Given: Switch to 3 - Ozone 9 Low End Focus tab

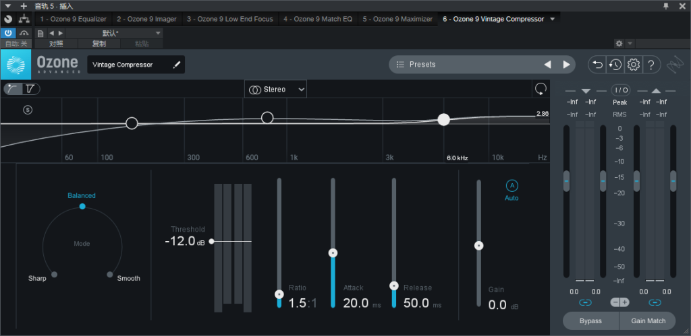Looking at the screenshot, I should 229,19.
